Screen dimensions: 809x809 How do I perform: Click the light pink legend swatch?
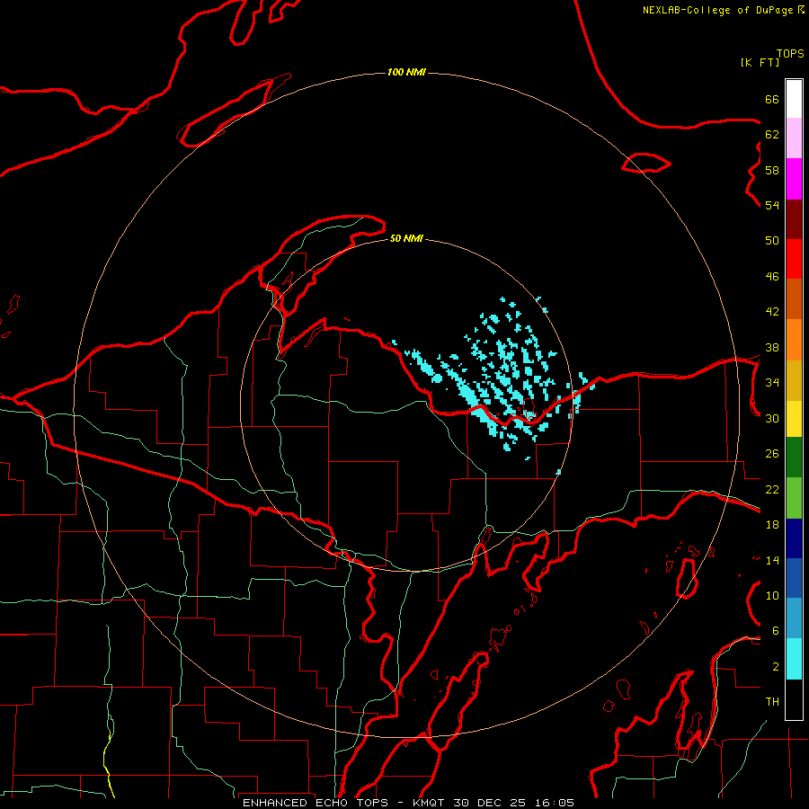coord(794,138)
